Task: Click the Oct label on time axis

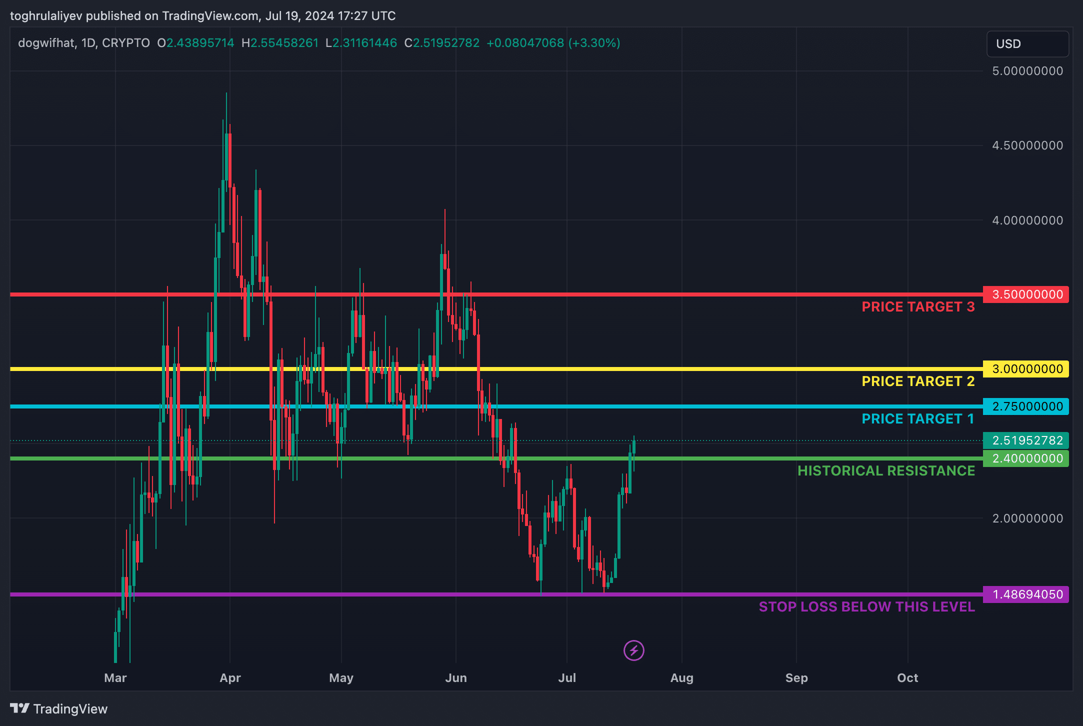Action: 907,678
